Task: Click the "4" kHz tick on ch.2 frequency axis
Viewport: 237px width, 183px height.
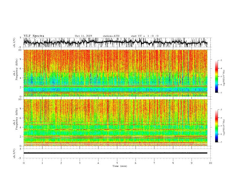Action: point(21,127)
